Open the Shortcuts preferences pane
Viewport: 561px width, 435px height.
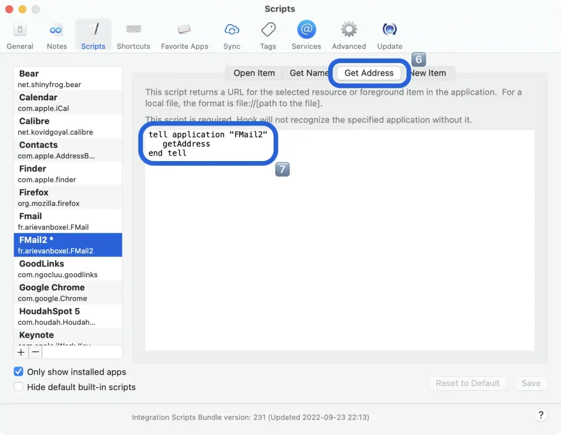coord(134,36)
